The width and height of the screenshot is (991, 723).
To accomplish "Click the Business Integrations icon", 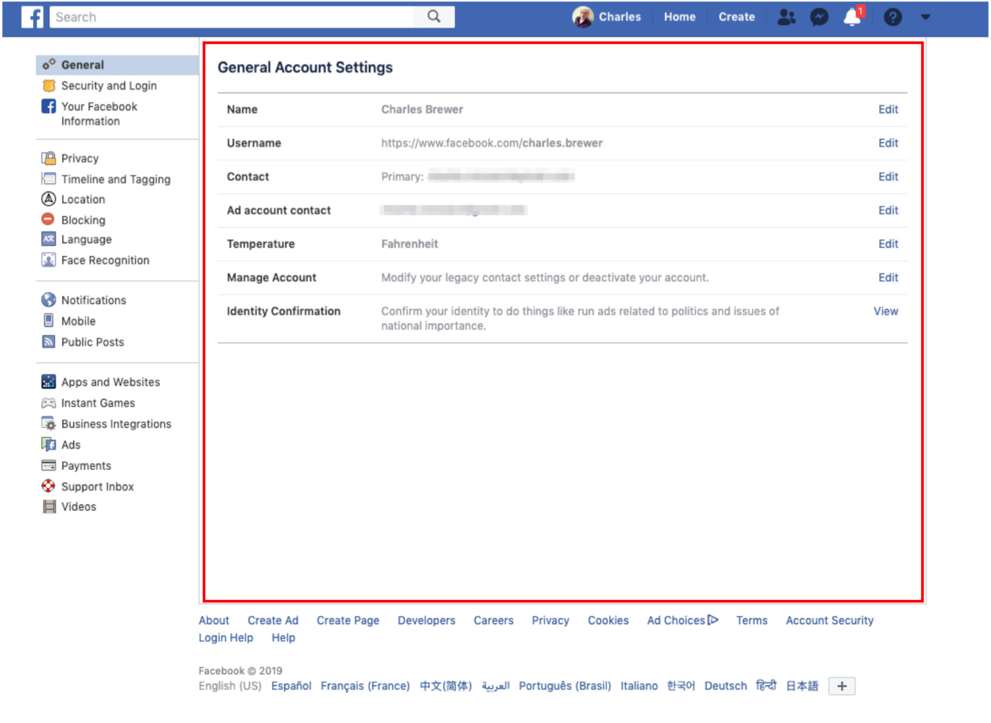I will pyautogui.click(x=49, y=423).
